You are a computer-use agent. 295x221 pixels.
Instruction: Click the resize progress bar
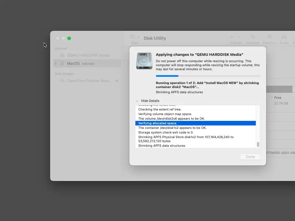[x=208, y=76]
